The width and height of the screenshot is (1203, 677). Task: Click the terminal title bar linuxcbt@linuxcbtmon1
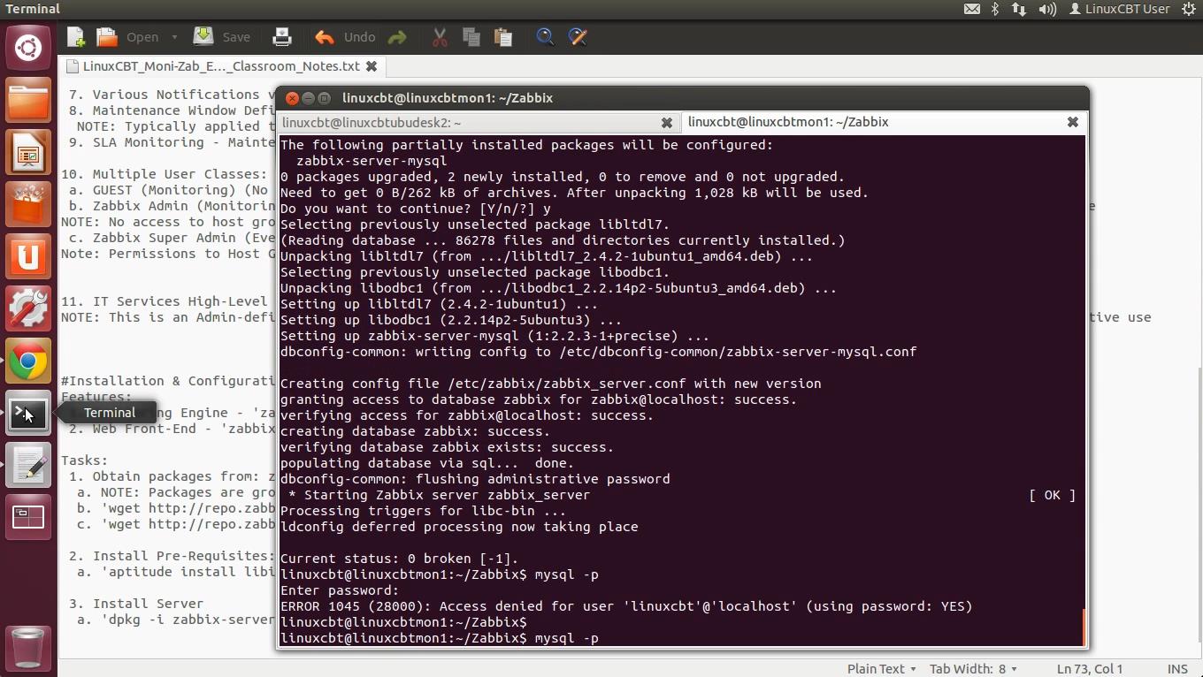[x=448, y=98]
